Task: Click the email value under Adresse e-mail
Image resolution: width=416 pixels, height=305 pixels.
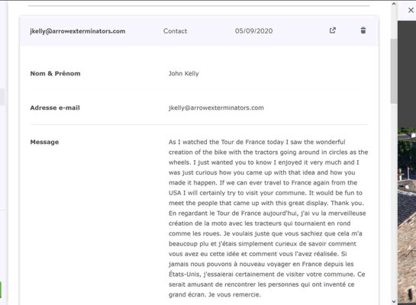Action: [216, 108]
